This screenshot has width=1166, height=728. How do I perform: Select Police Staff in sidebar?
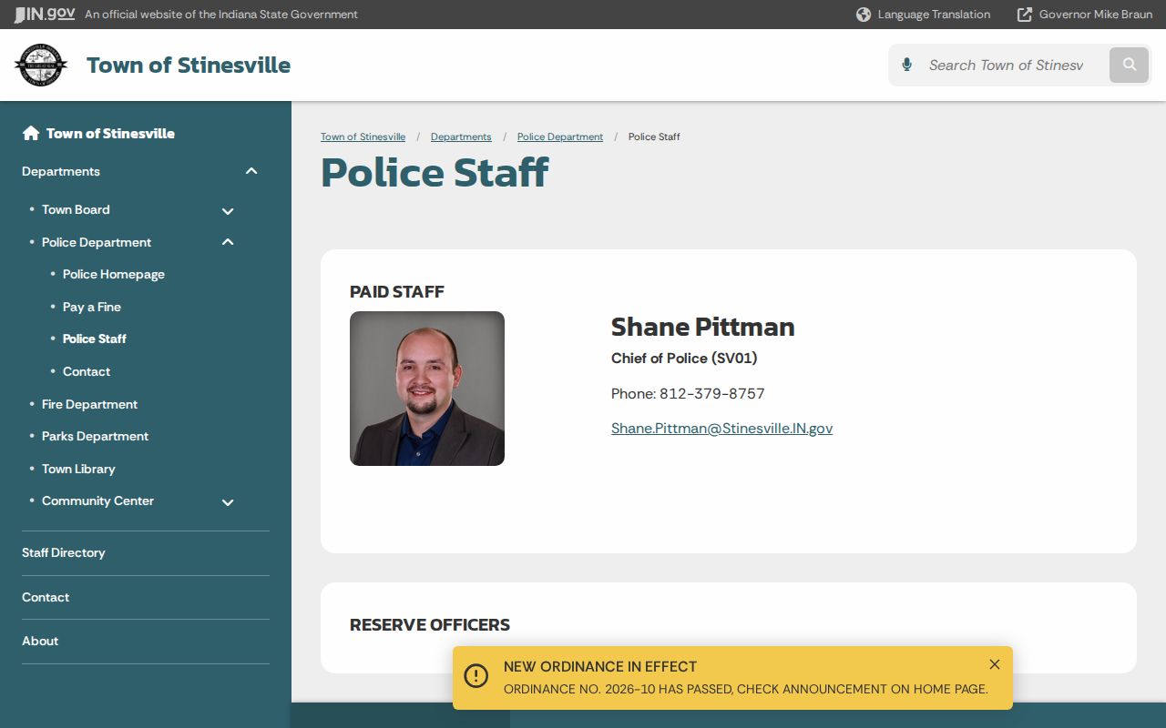95,339
